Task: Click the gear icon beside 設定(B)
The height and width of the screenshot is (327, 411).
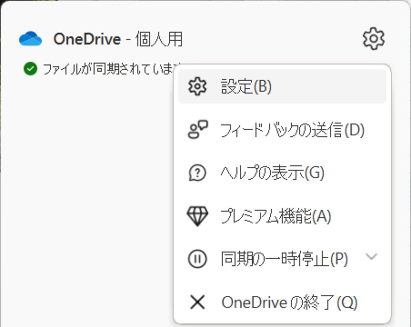Action: click(197, 86)
